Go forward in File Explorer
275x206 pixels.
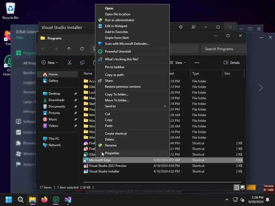[56, 49]
